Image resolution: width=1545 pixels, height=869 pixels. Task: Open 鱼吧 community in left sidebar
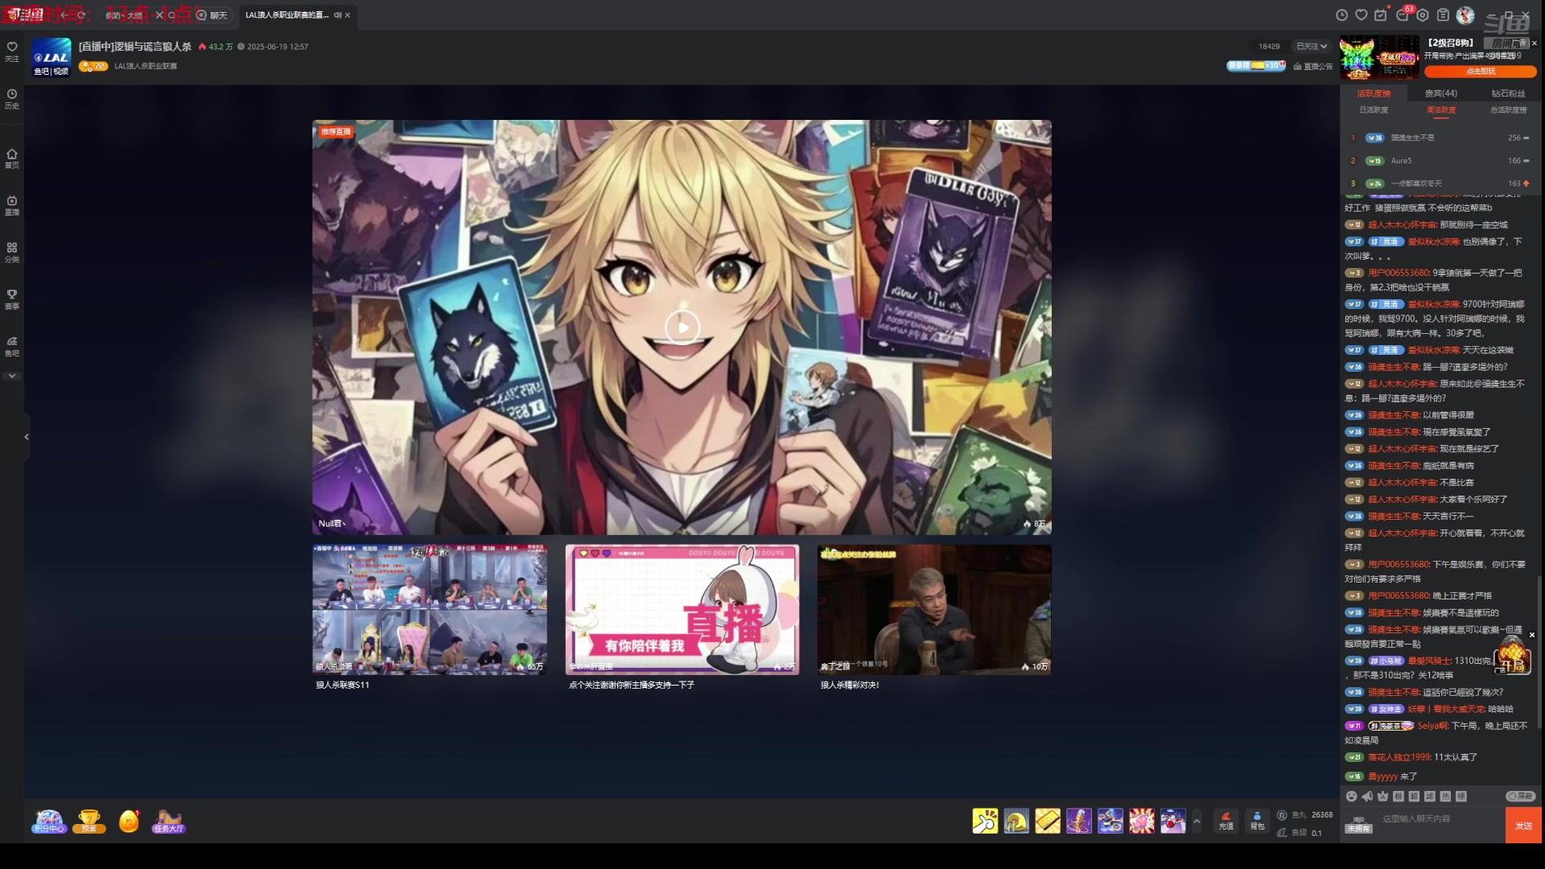pyautogui.click(x=11, y=346)
